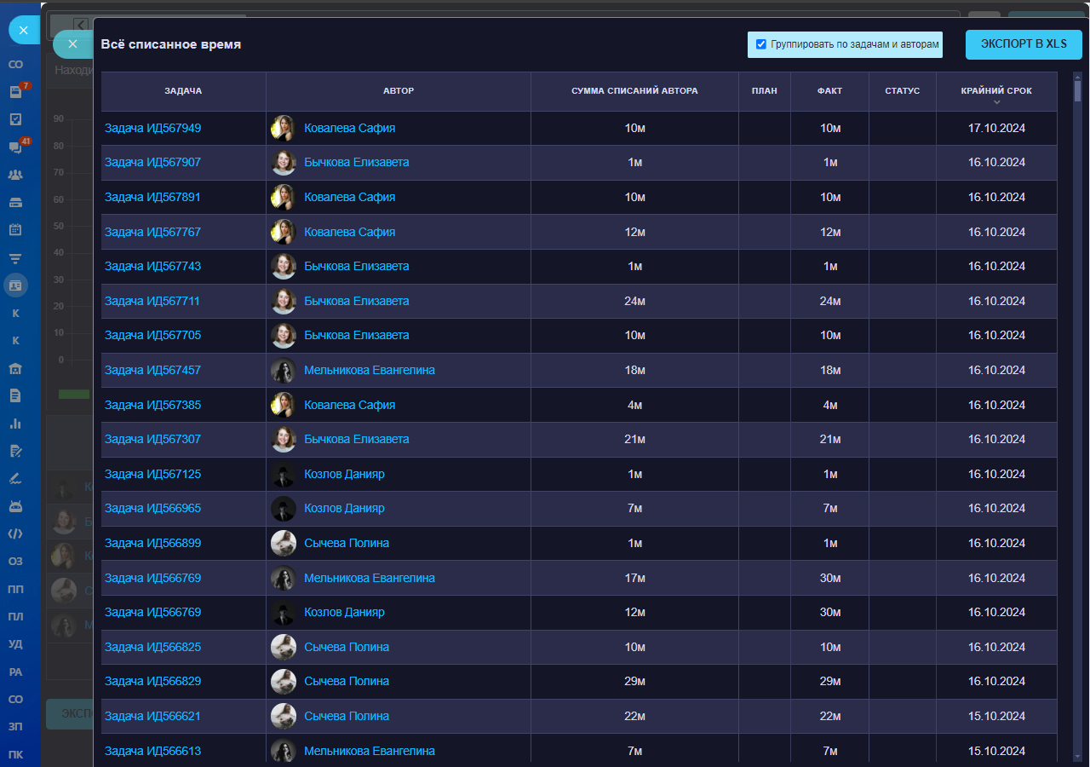Open the document page icon in sidebar

(15, 395)
